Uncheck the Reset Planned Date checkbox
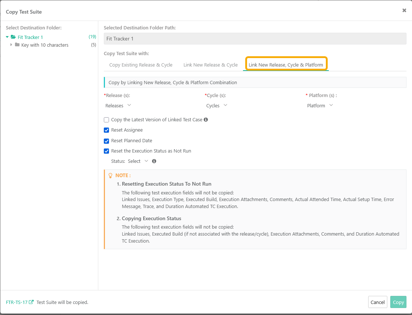This screenshot has width=412, height=315. (x=106, y=141)
